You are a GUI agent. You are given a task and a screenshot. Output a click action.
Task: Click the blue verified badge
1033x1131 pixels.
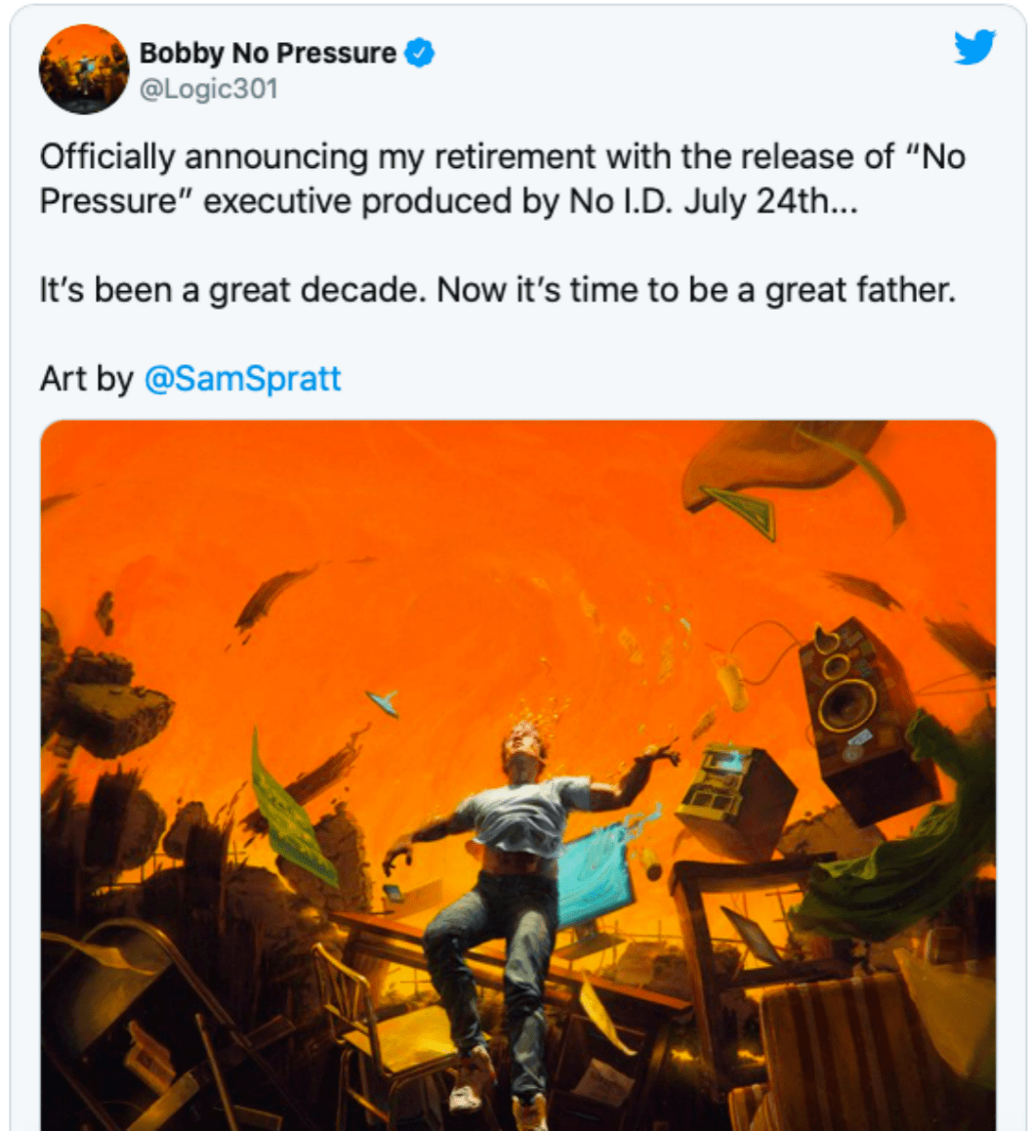point(419,53)
